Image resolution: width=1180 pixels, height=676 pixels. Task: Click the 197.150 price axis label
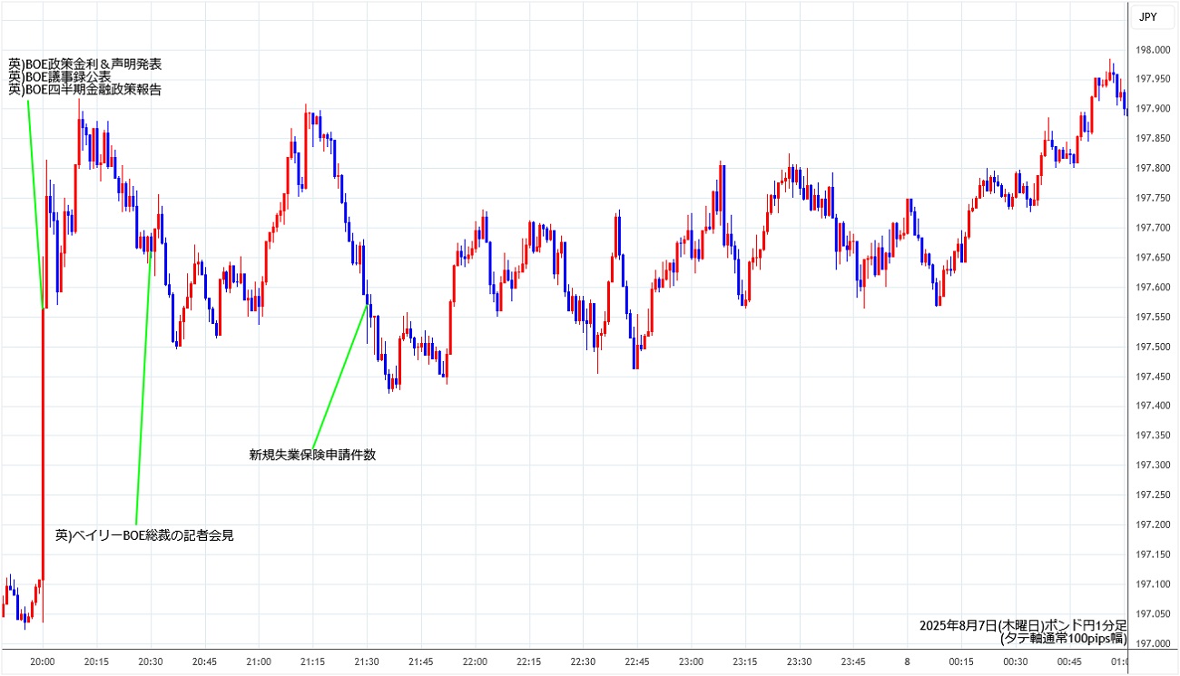click(1152, 554)
